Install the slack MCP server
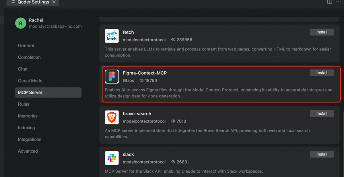 [x=322, y=154]
